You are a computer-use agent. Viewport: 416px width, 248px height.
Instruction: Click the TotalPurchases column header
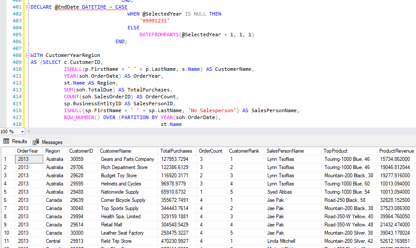(176, 151)
